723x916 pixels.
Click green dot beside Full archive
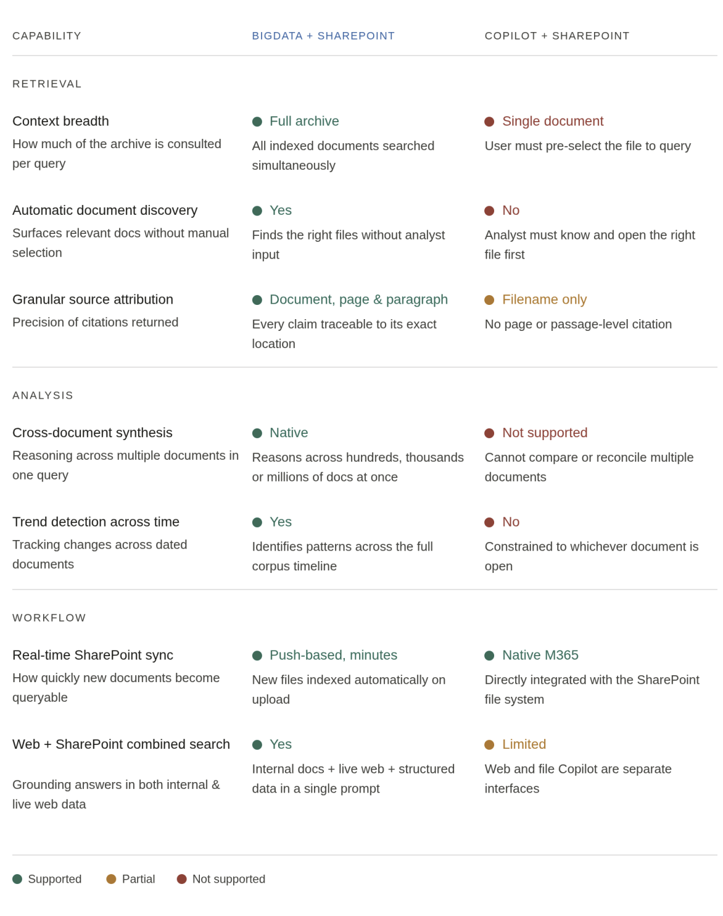click(257, 122)
